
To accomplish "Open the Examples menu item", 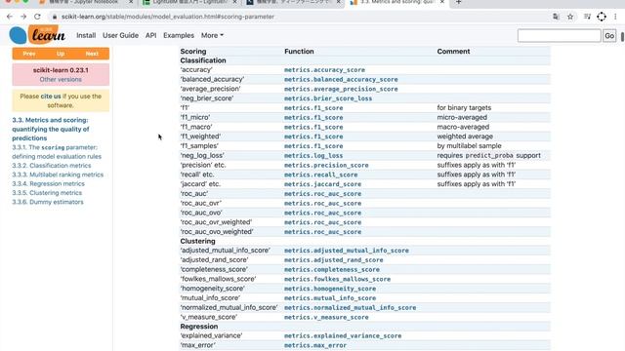I will tap(179, 35).
